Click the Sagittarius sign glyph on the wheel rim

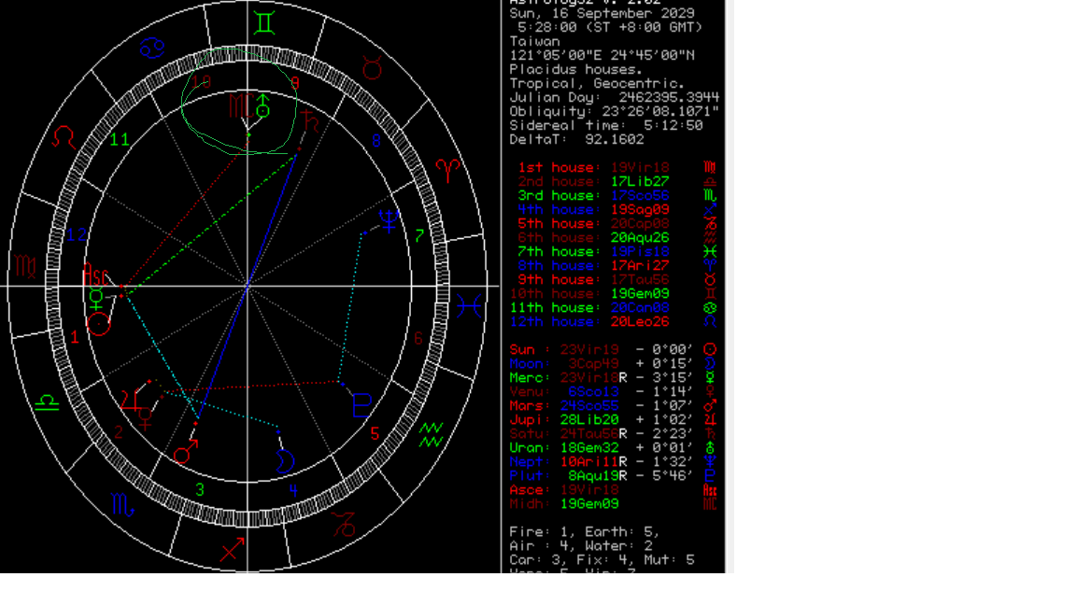point(232,549)
